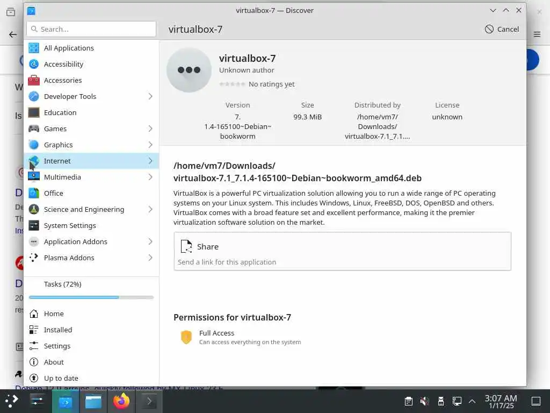This screenshot has height=413, width=550.
Task: Expand the Multimedia subcategories arrow
Action: coord(150,177)
